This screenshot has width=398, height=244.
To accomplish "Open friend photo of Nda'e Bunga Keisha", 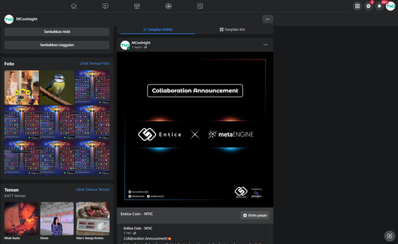I will coord(93,219).
